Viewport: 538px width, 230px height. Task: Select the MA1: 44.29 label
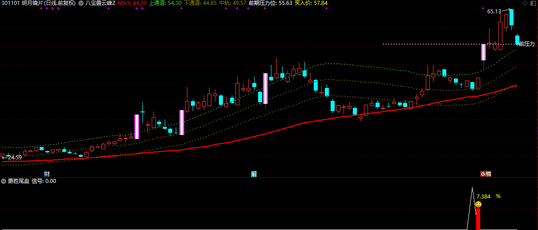click(x=132, y=3)
